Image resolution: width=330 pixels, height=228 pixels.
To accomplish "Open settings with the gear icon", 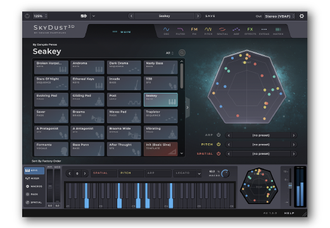I will point(301,16).
